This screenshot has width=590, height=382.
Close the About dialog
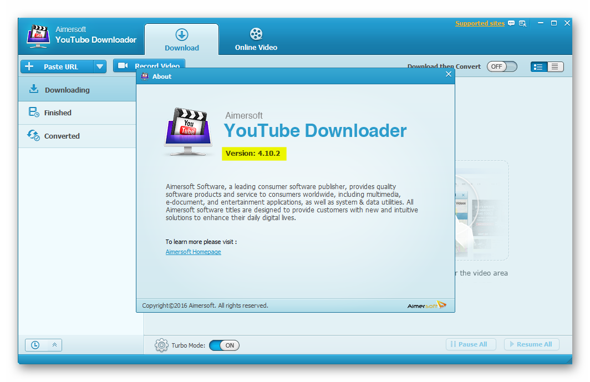click(448, 74)
